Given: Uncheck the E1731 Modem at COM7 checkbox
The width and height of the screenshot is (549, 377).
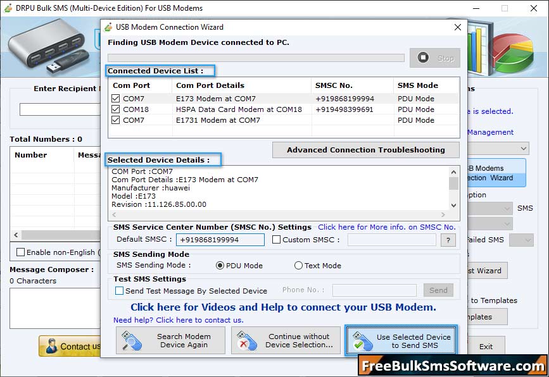Looking at the screenshot, I should click(115, 120).
